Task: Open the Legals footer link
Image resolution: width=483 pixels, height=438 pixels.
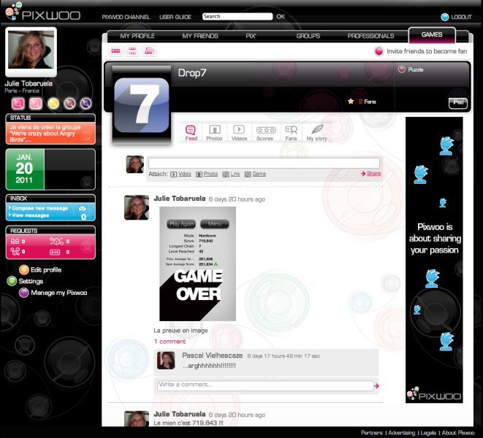Action: coord(428,433)
